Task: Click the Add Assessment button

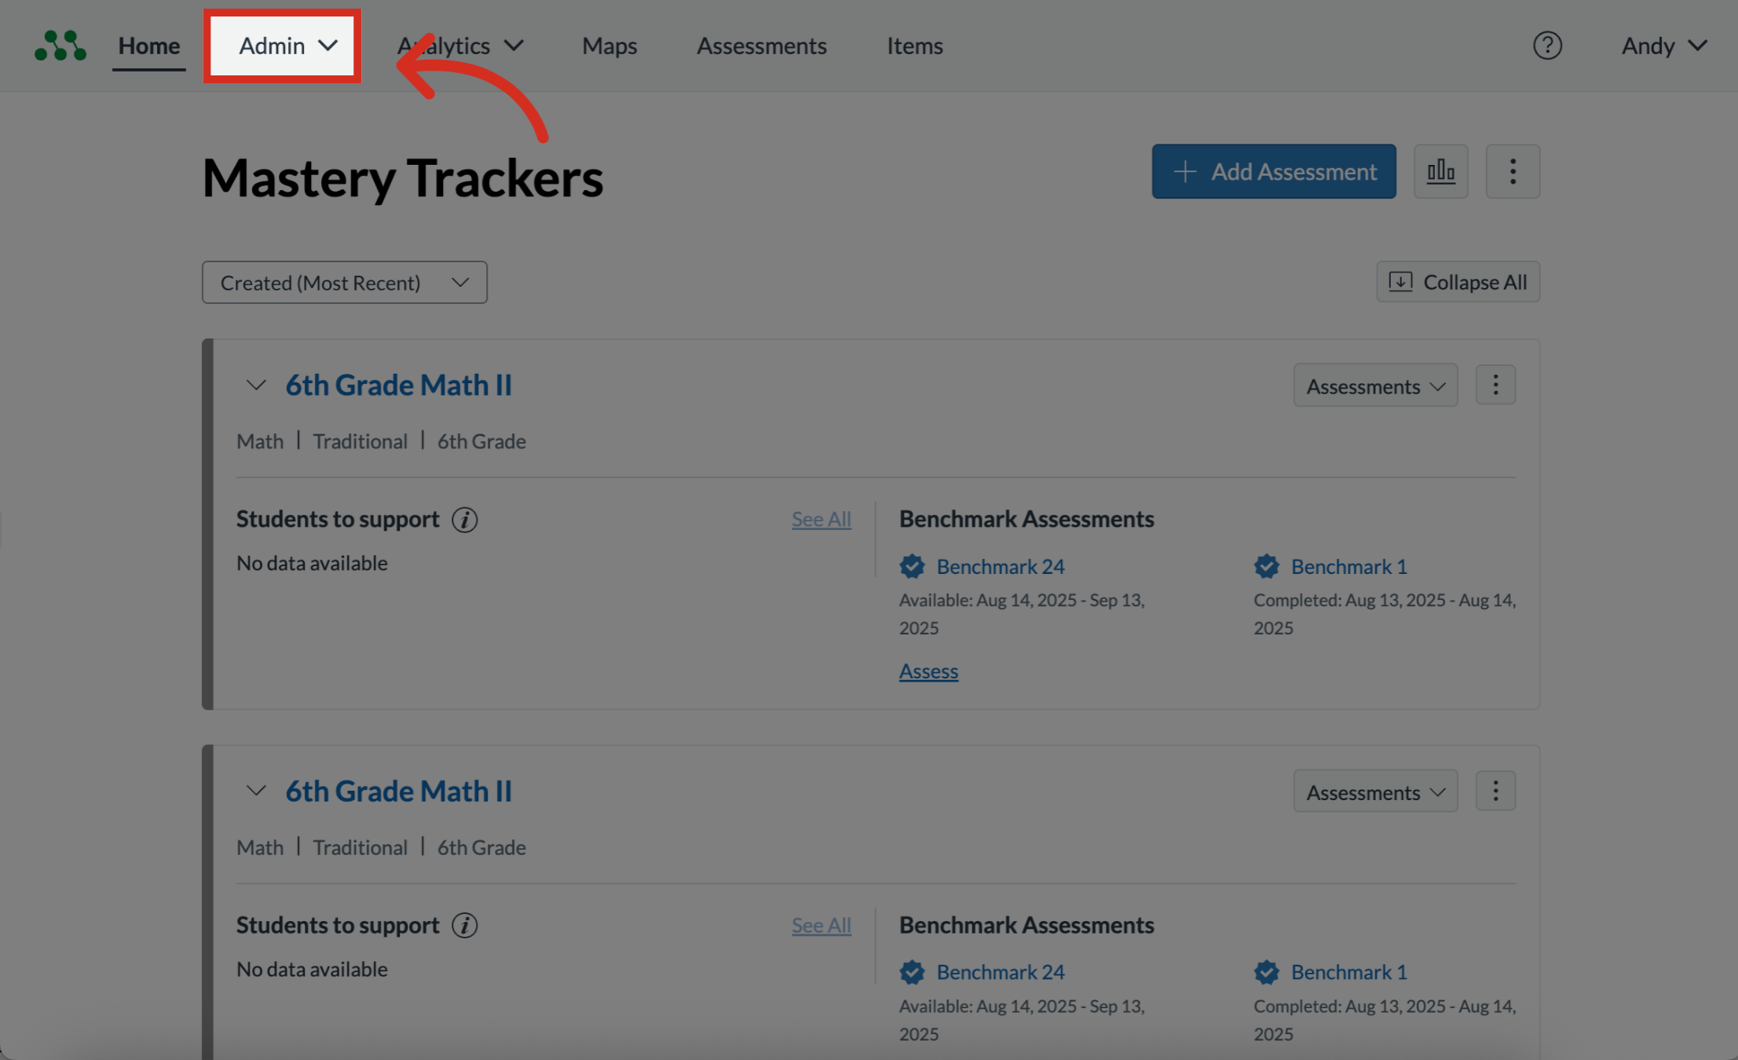Action: click(x=1273, y=171)
